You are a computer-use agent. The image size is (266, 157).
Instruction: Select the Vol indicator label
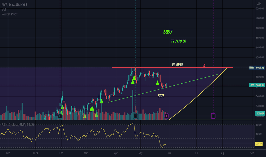coord(4,9)
